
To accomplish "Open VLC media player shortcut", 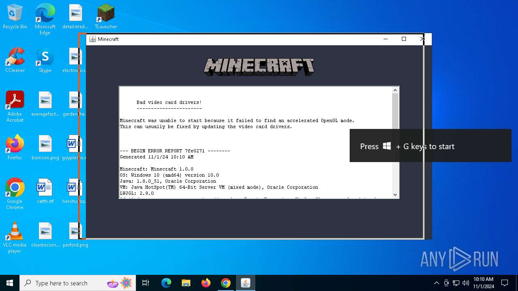I will pos(15,238).
